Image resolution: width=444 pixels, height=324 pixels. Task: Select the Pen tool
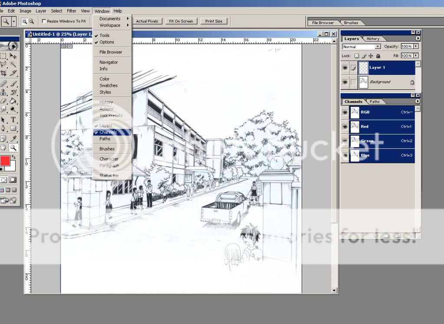3,128
